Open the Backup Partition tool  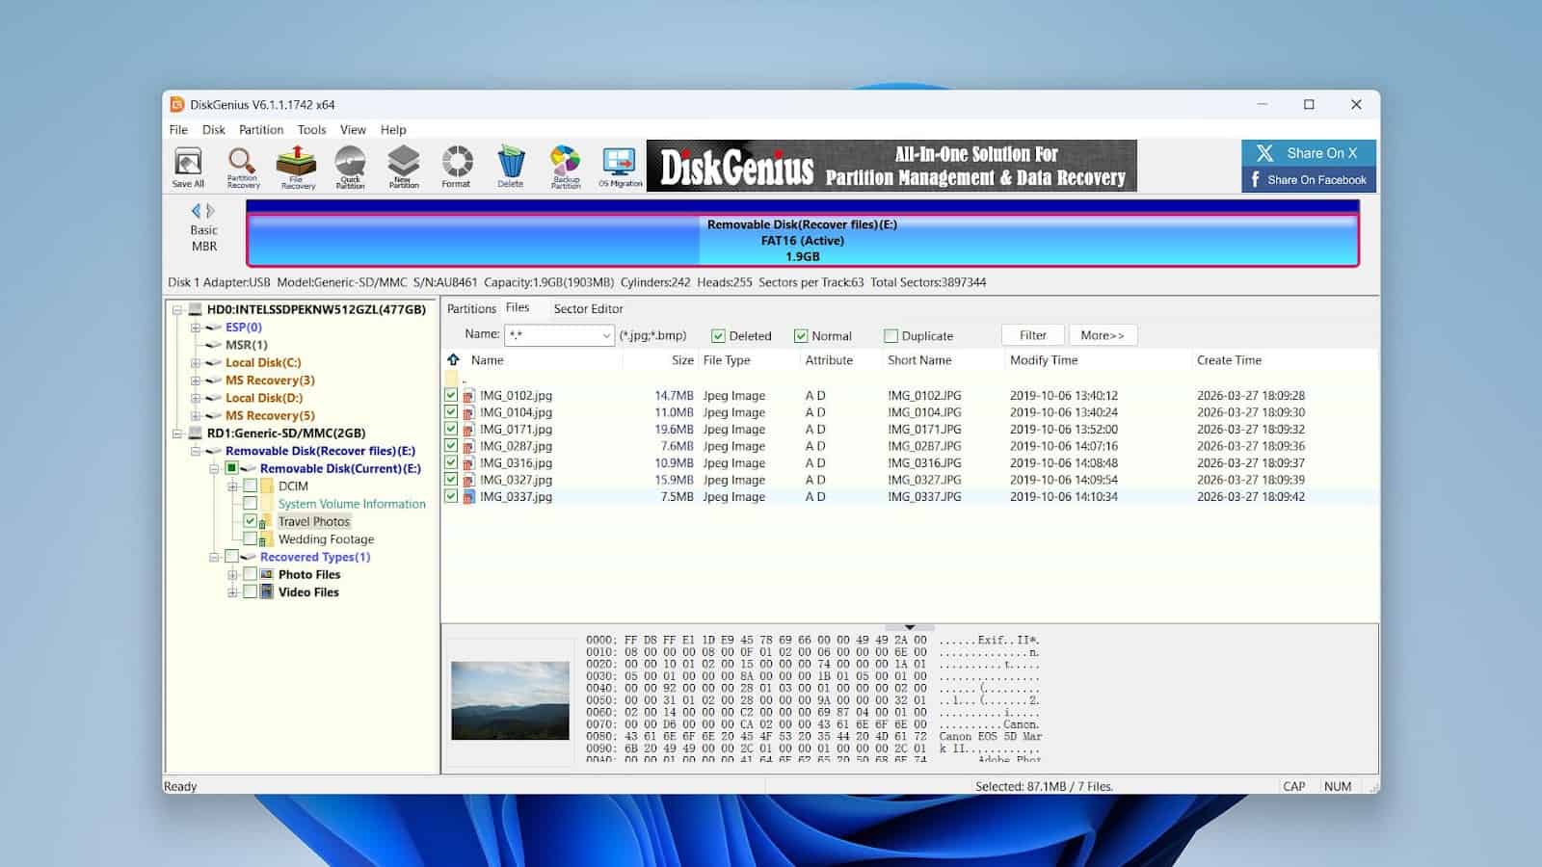coord(566,166)
